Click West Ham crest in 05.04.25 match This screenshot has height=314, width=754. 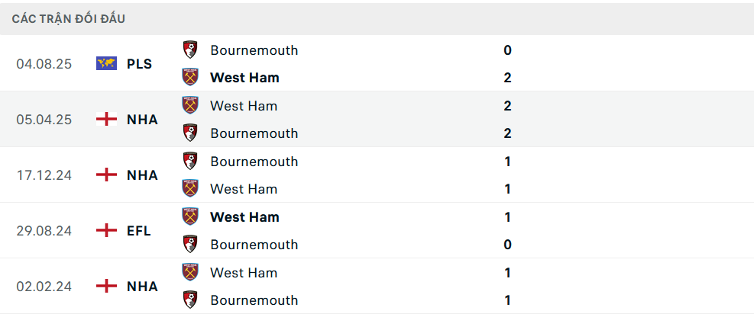(190, 105)
